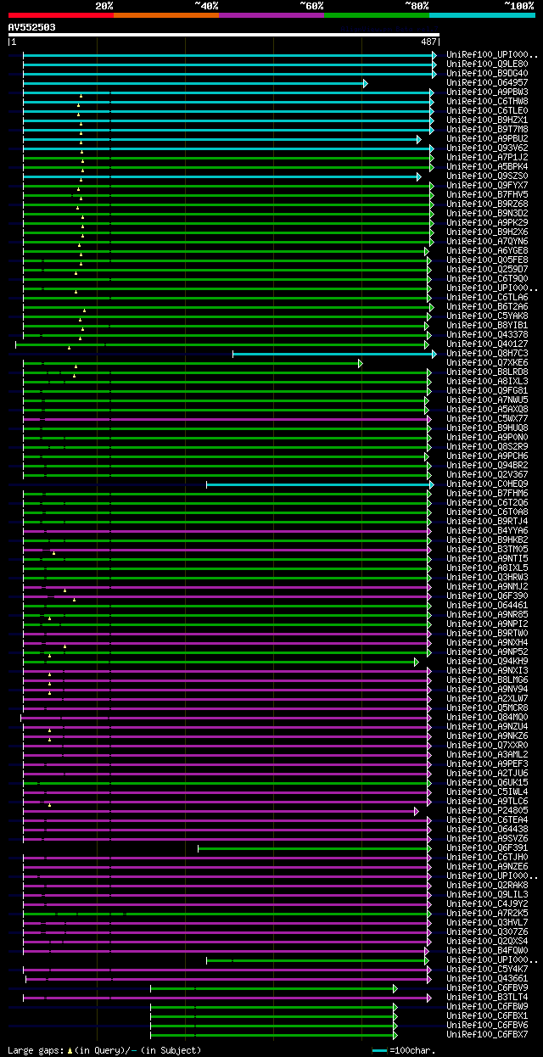543x1057 pixels.
Task: Click the =100char. scale legend
Action: [404, 1050]
